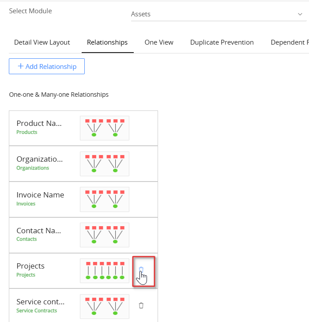
Task: Click the green Organizations module link
Action: point(33,168)
